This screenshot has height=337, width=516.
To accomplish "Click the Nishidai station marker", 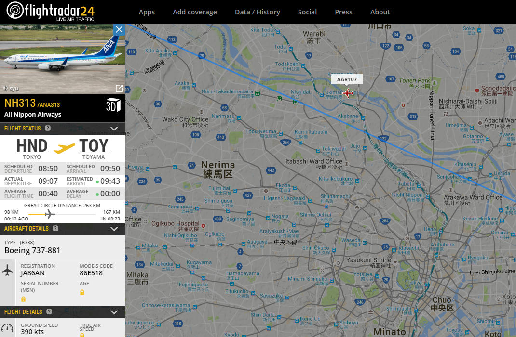I will [296, 102].
